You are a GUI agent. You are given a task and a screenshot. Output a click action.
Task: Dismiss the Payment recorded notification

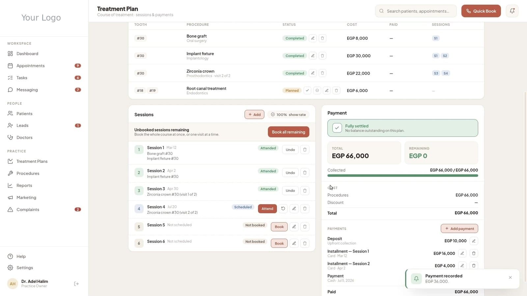click(x=510, y=278)
